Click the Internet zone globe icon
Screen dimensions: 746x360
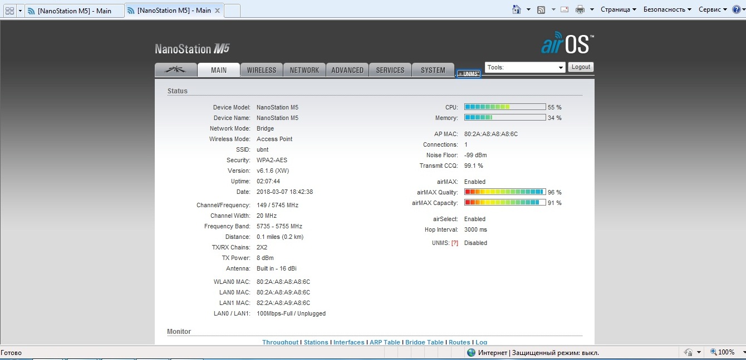tap(472, 352)
